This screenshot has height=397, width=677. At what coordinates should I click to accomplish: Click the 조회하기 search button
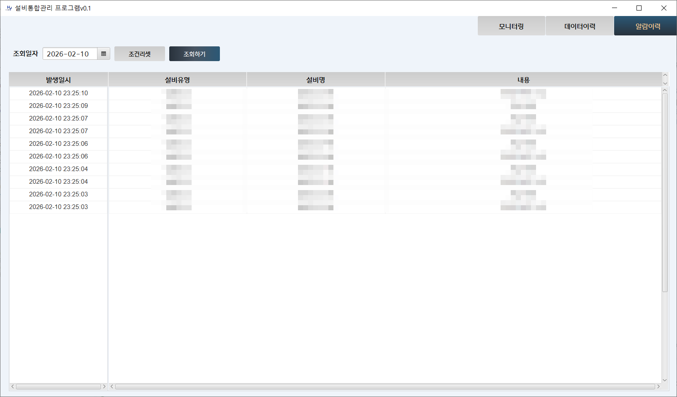coord(194,54)
